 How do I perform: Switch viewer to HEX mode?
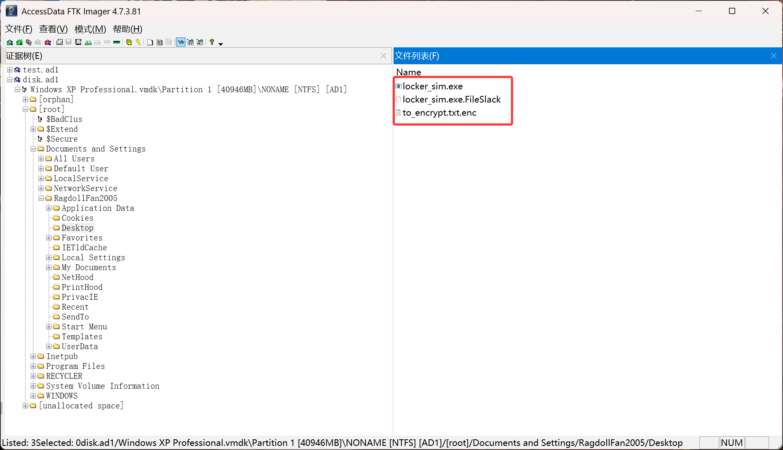click(200, 42)
